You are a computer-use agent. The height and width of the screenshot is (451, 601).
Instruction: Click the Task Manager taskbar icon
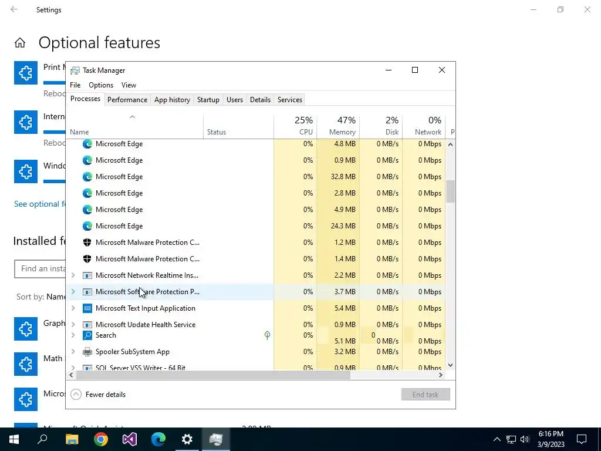pyautogui.click(x=216, y=439)
